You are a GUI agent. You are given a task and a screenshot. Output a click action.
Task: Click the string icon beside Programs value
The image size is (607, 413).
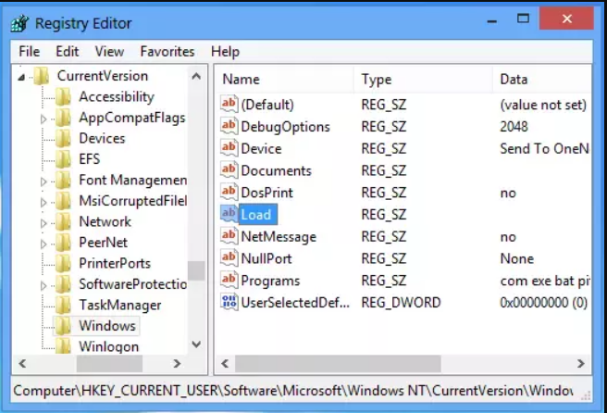point(229,280)
